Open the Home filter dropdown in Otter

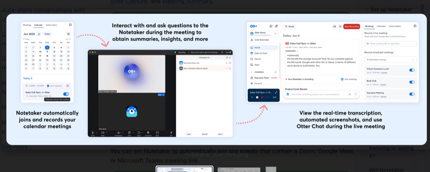(289, 27)
